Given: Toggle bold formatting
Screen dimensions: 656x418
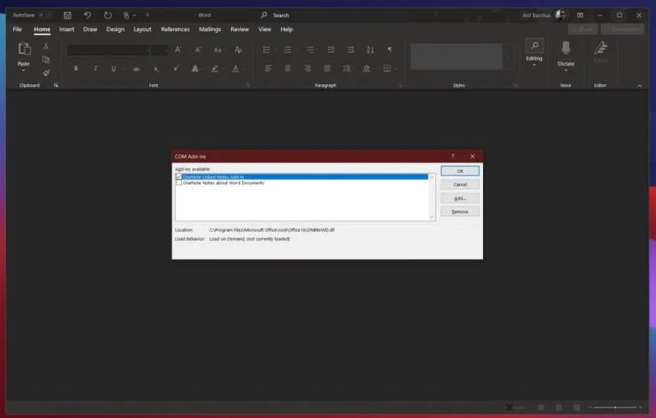Looking at the screenshot, I should point(75,69).
